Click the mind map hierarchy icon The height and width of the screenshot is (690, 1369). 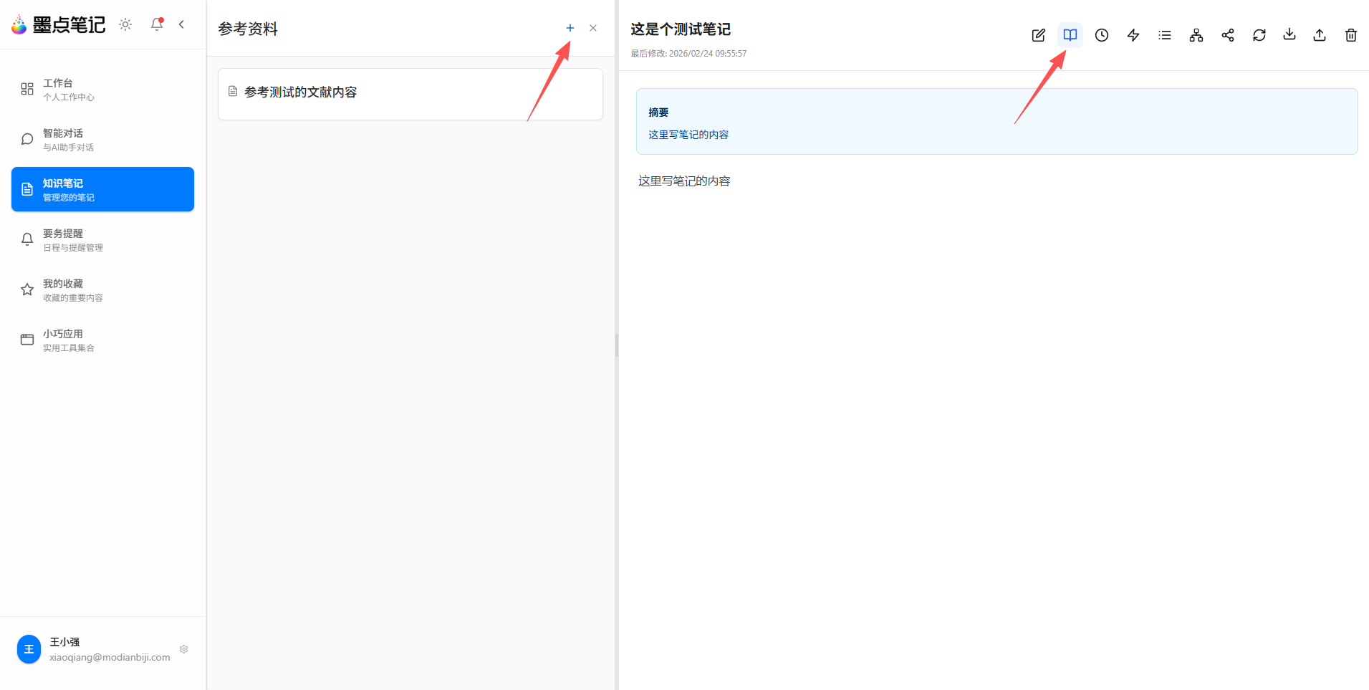(x=1196, y=35)
